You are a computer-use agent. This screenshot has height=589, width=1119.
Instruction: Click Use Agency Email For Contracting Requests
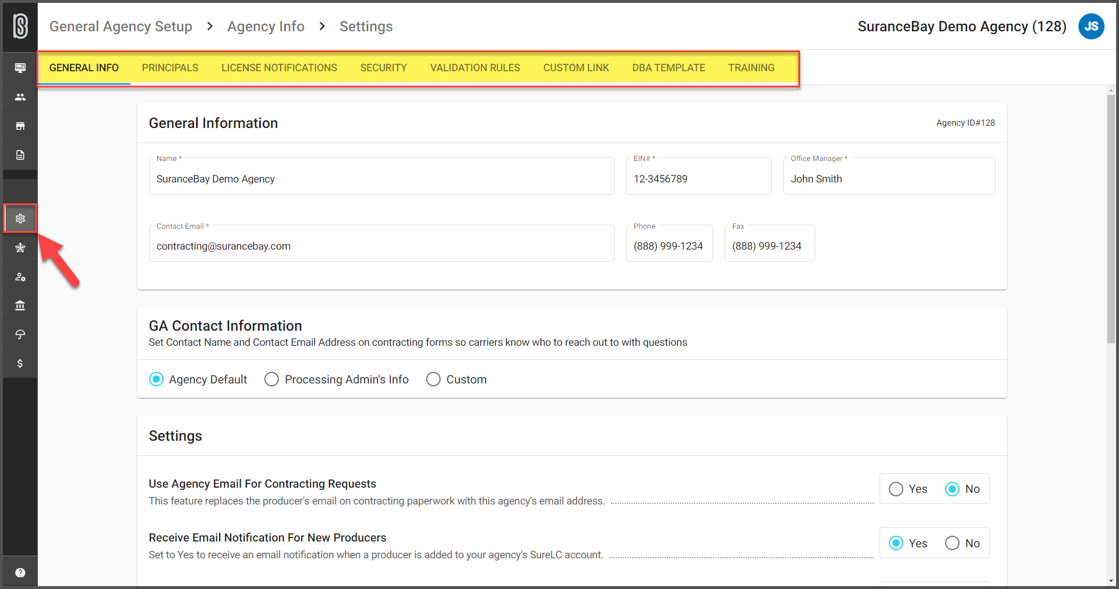point(263,484)
